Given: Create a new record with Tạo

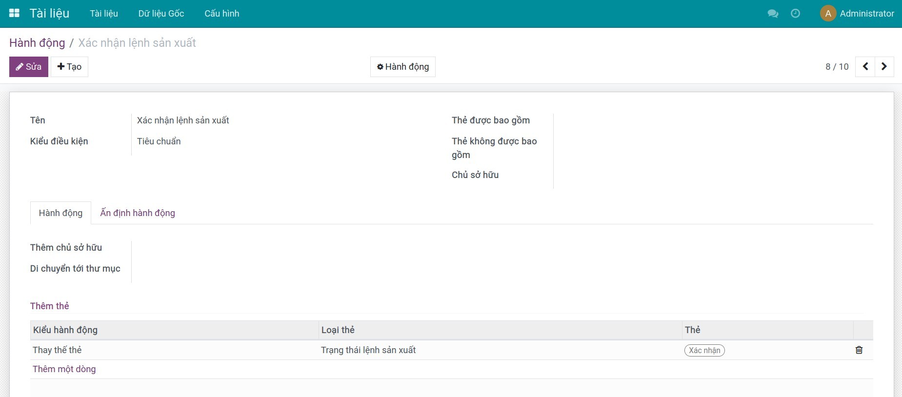Looking at the screenshot, I should [x=69, y=67].
